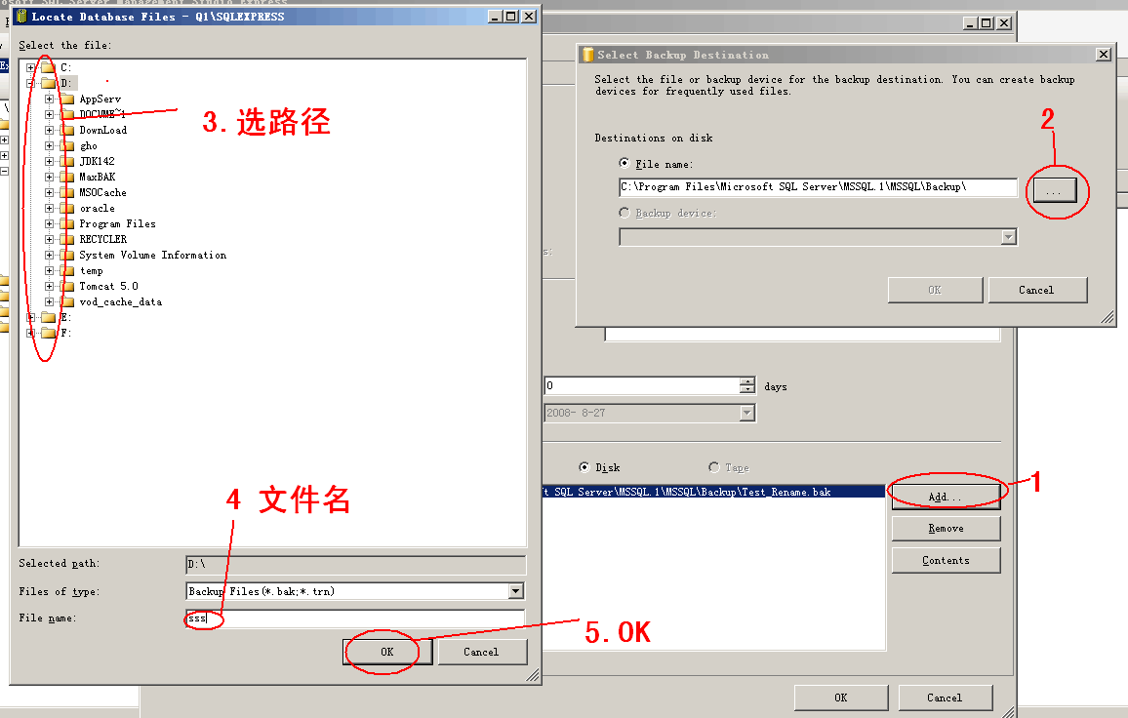
Task: Expand the E: drive node
Action: point(30,317)
